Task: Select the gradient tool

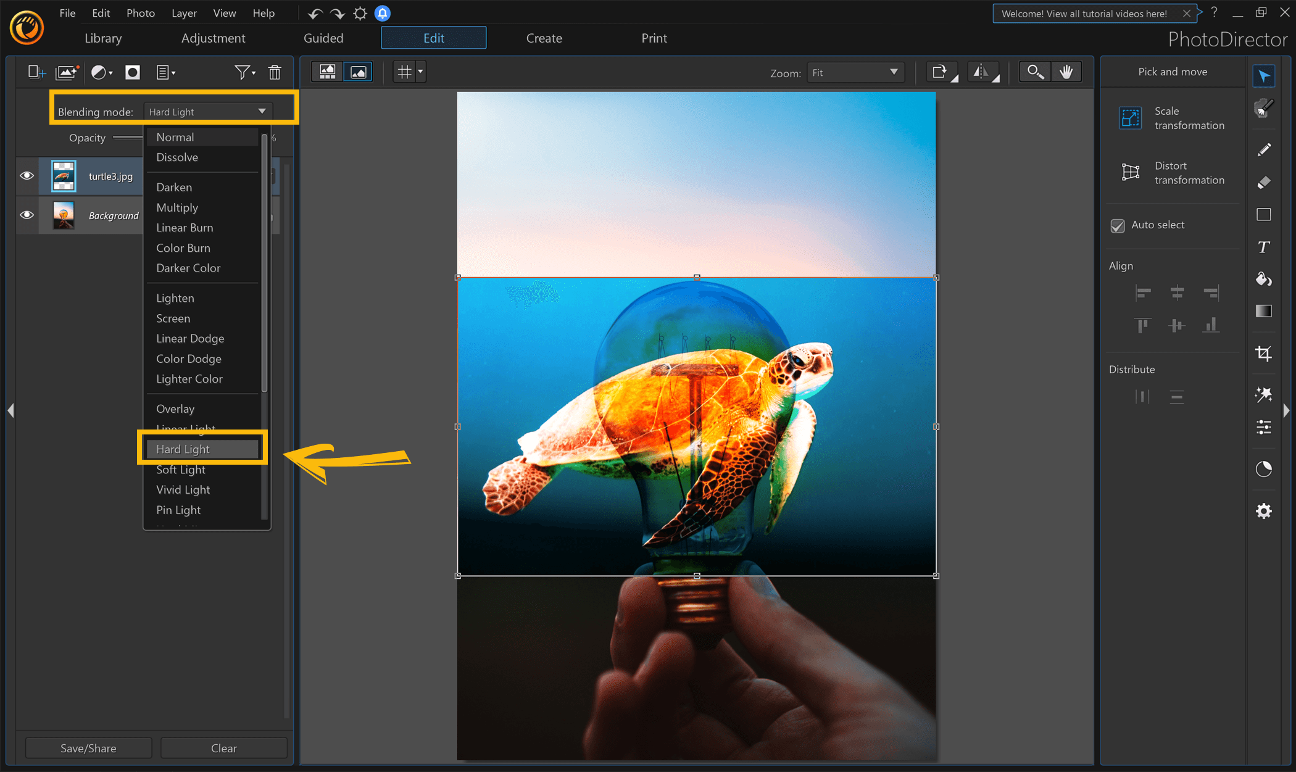Action: pos(1264,311)
